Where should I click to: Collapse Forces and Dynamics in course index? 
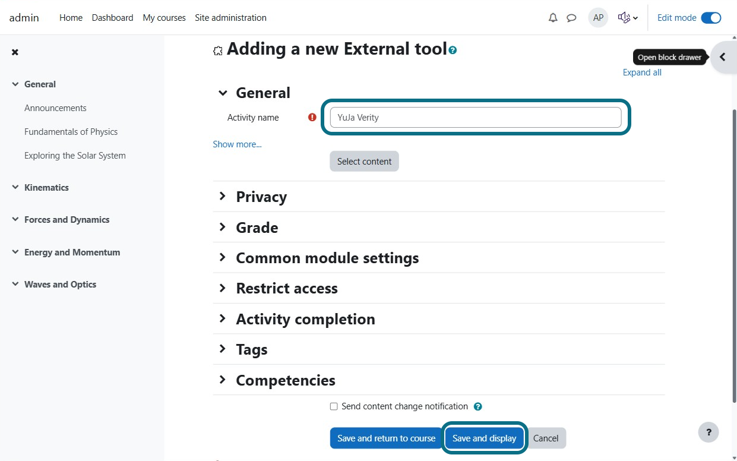coord(15,219)
